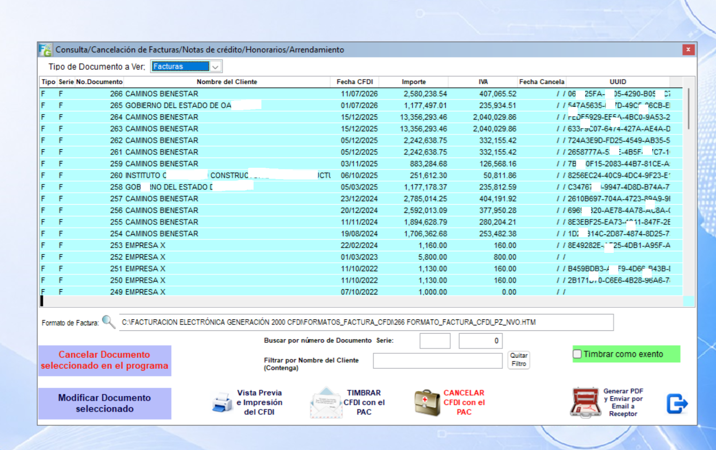Click the Importe value 251,612.30
716x450 pixels.
(x=428, y=175)
